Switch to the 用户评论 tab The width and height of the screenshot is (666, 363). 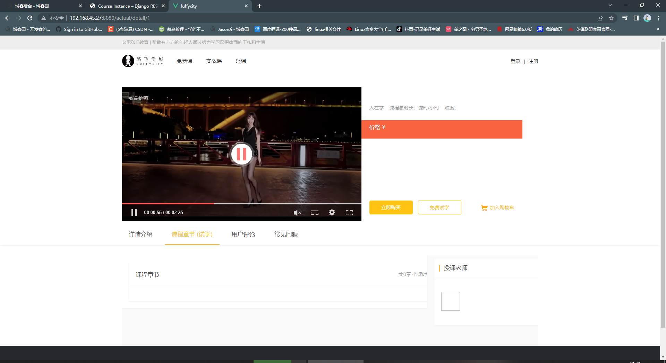point(243,234)
